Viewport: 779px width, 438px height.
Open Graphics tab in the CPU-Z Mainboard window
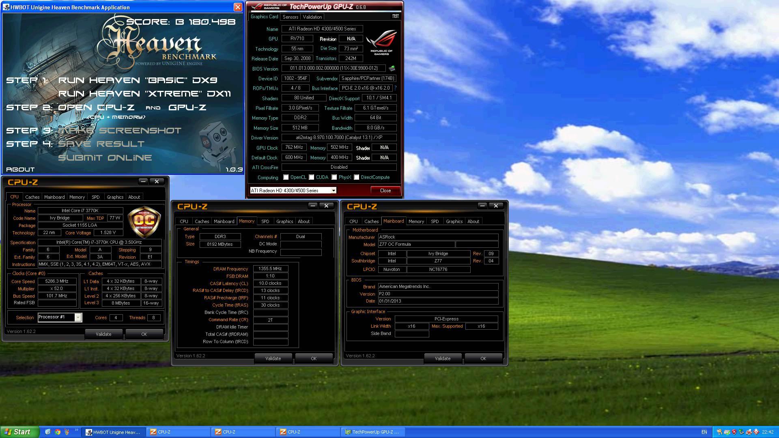(x=454, y=221)
